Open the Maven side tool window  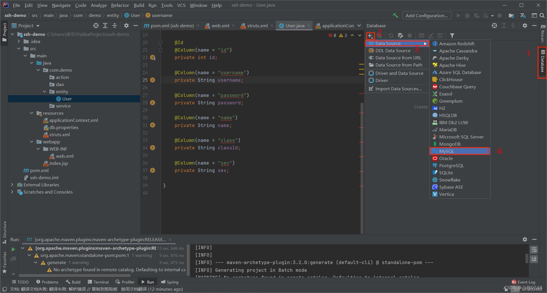click(543, 33)
